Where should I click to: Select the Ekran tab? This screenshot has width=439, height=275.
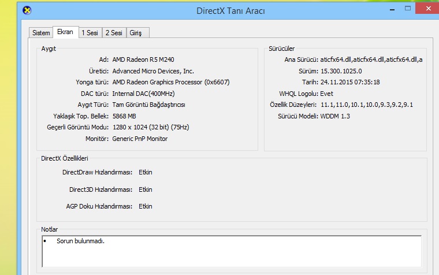click(x=65, y=32)
